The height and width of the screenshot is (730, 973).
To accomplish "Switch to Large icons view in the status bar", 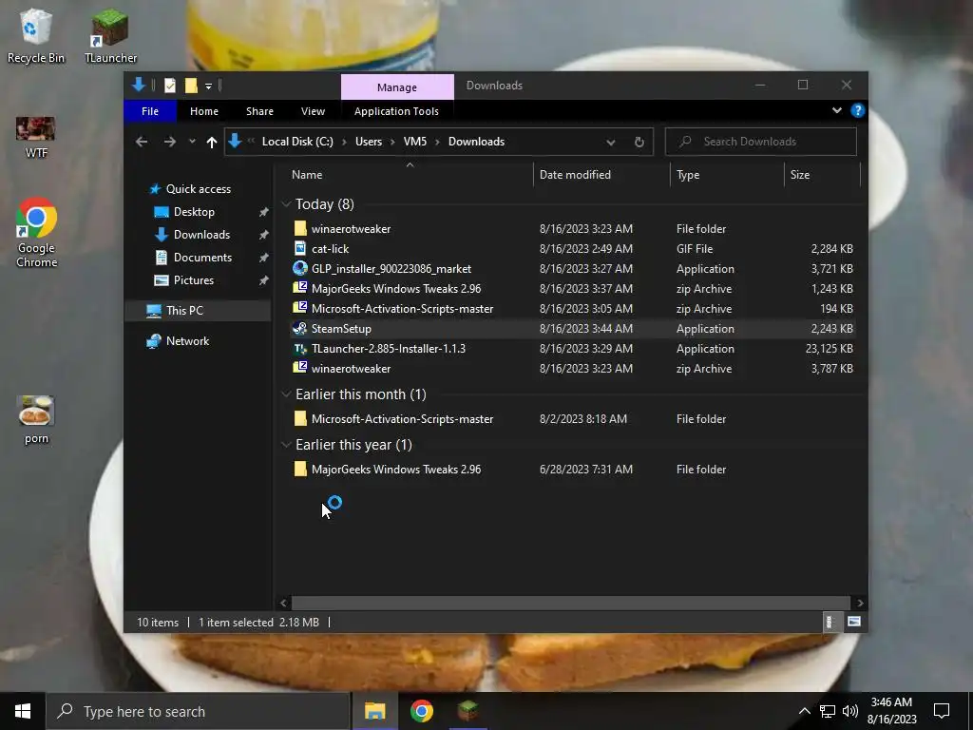I will pyautogui.click(x=854, y=622).
